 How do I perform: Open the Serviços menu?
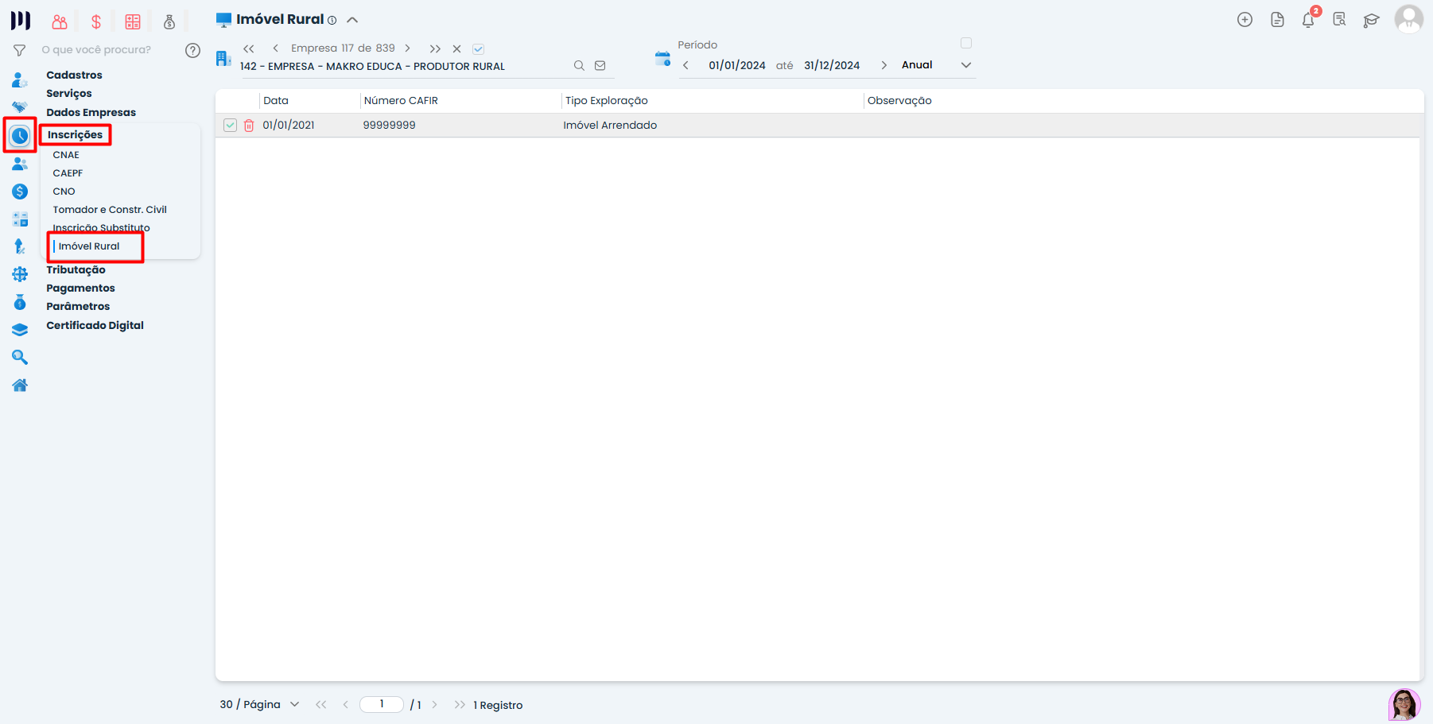(69, 94)
